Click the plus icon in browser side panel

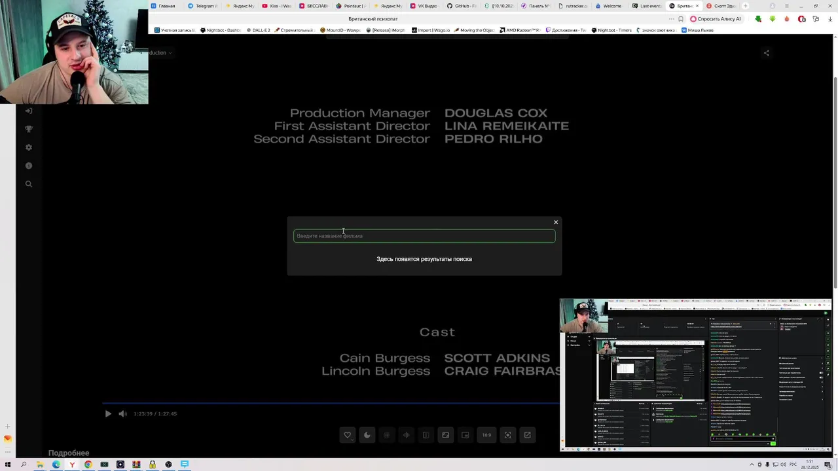coord(8,427)
